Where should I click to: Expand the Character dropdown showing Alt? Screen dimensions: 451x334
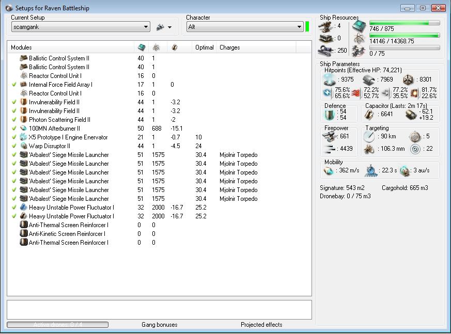299,27
